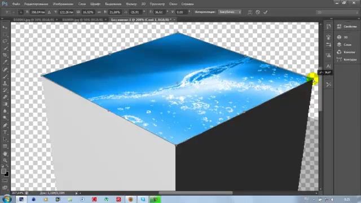
Task: Select the Path Selection tool
Action: [x=5, y=139]
